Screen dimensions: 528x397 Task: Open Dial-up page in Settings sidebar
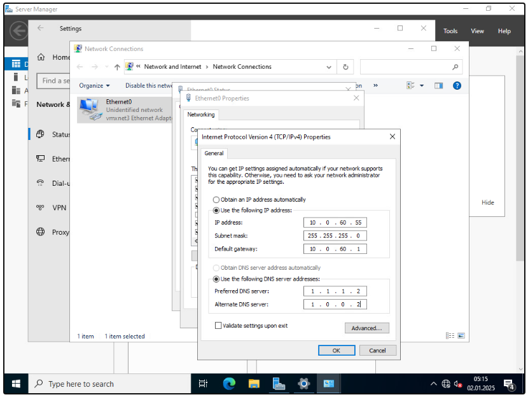[53, 183]
